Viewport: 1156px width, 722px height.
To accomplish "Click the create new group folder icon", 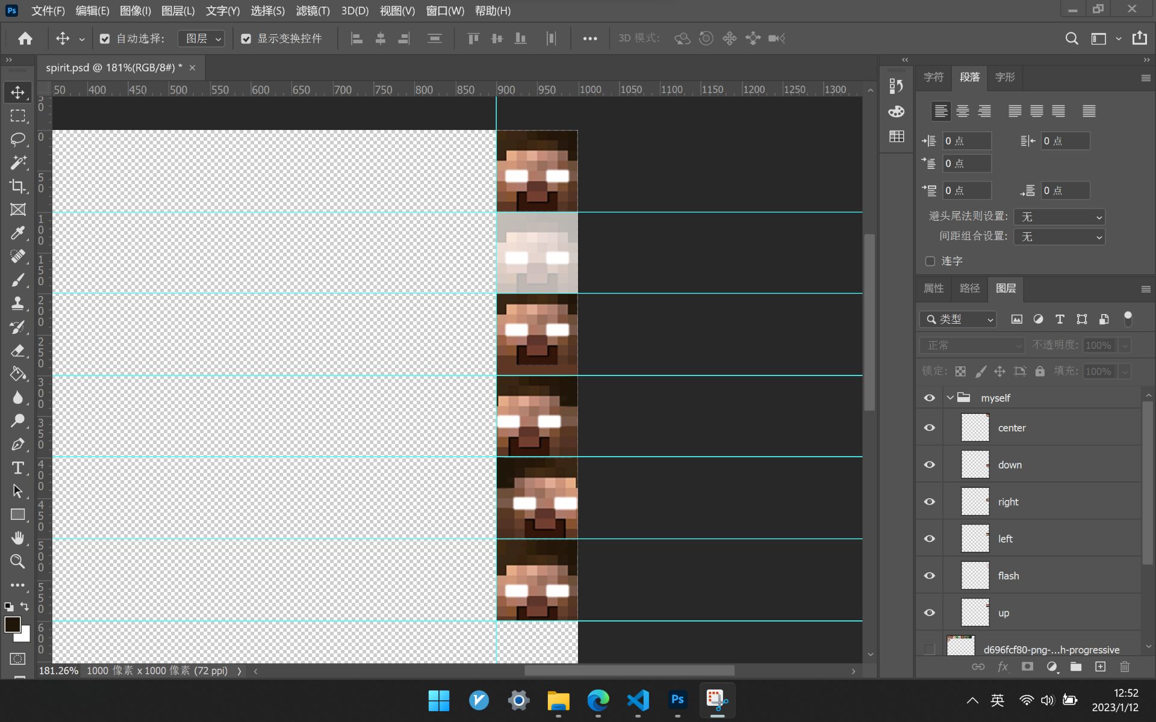I will [1075, 667].
